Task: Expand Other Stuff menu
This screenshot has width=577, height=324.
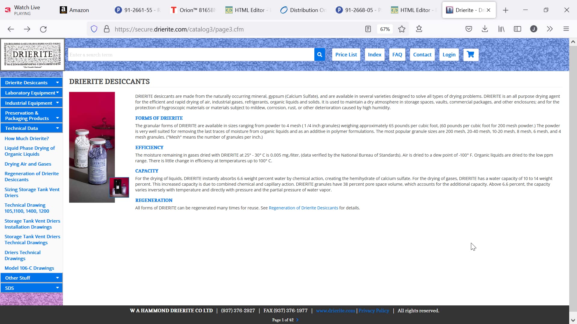Action: click(32, 278)
